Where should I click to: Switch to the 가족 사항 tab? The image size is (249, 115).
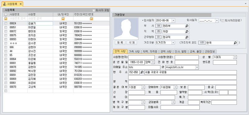pos(134,52)
